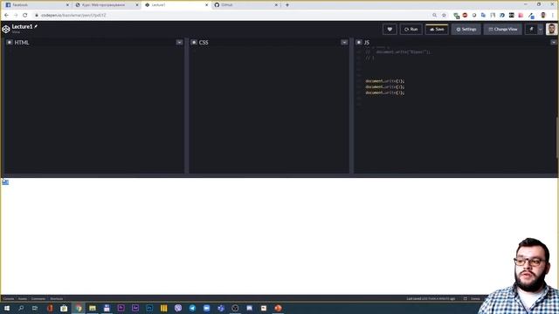Image resolution: width=559 pixels, height=314 pixels.
Task: Open OBS Studio from the taskbar
Action: pyautogui.click(x=235, y=308)
